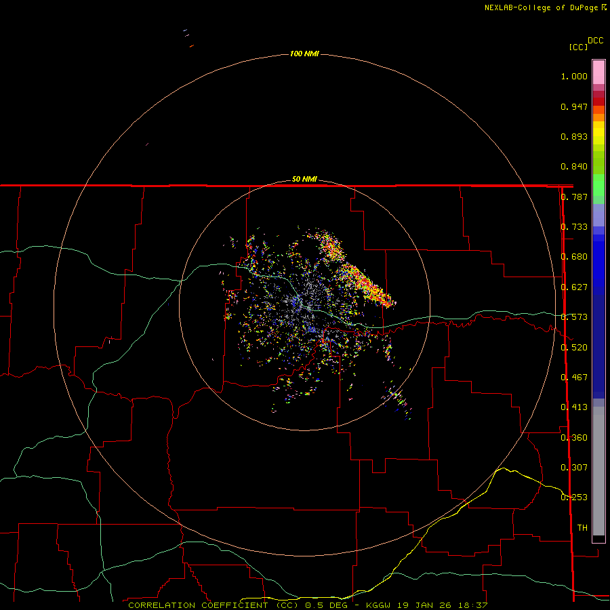Click the 0.627 scale value
610x610 pixels.
tap(574, 287)
